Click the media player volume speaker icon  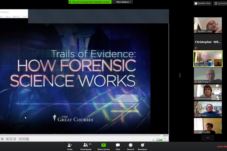[x=153, y=140]
